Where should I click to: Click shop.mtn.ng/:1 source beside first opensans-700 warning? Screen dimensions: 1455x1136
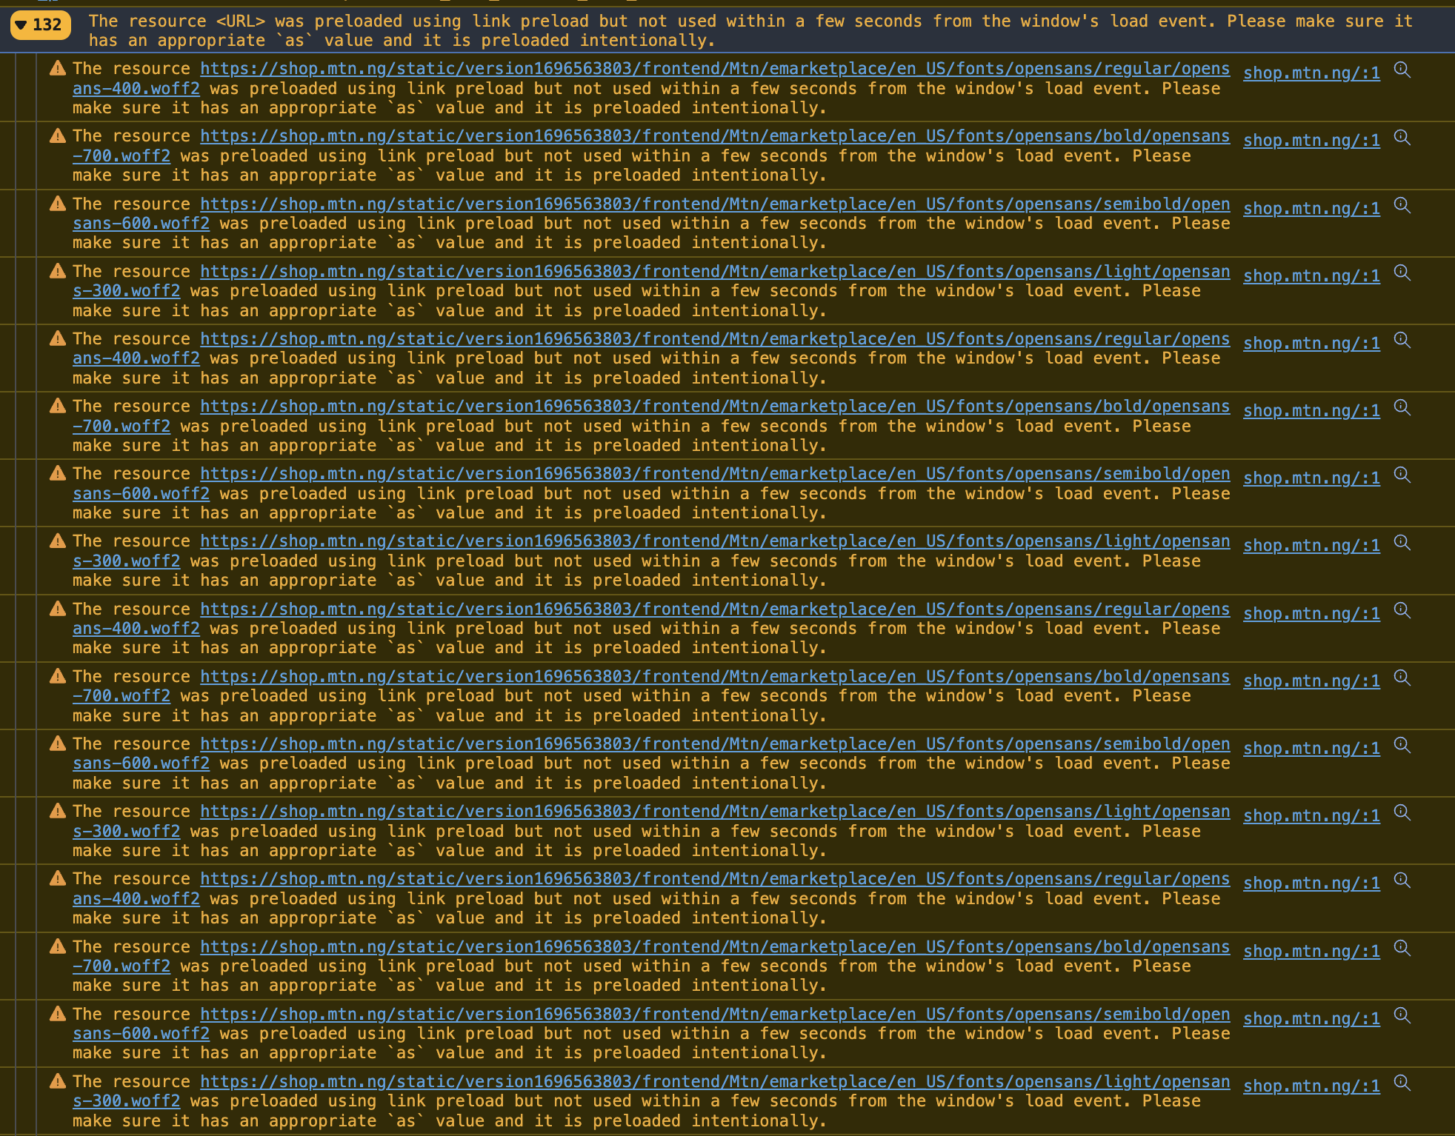1311,140
